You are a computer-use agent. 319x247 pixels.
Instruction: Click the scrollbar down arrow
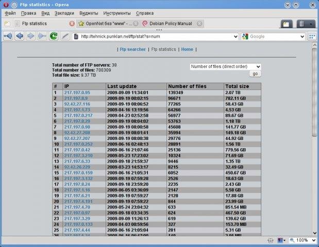tap(314, 233)
